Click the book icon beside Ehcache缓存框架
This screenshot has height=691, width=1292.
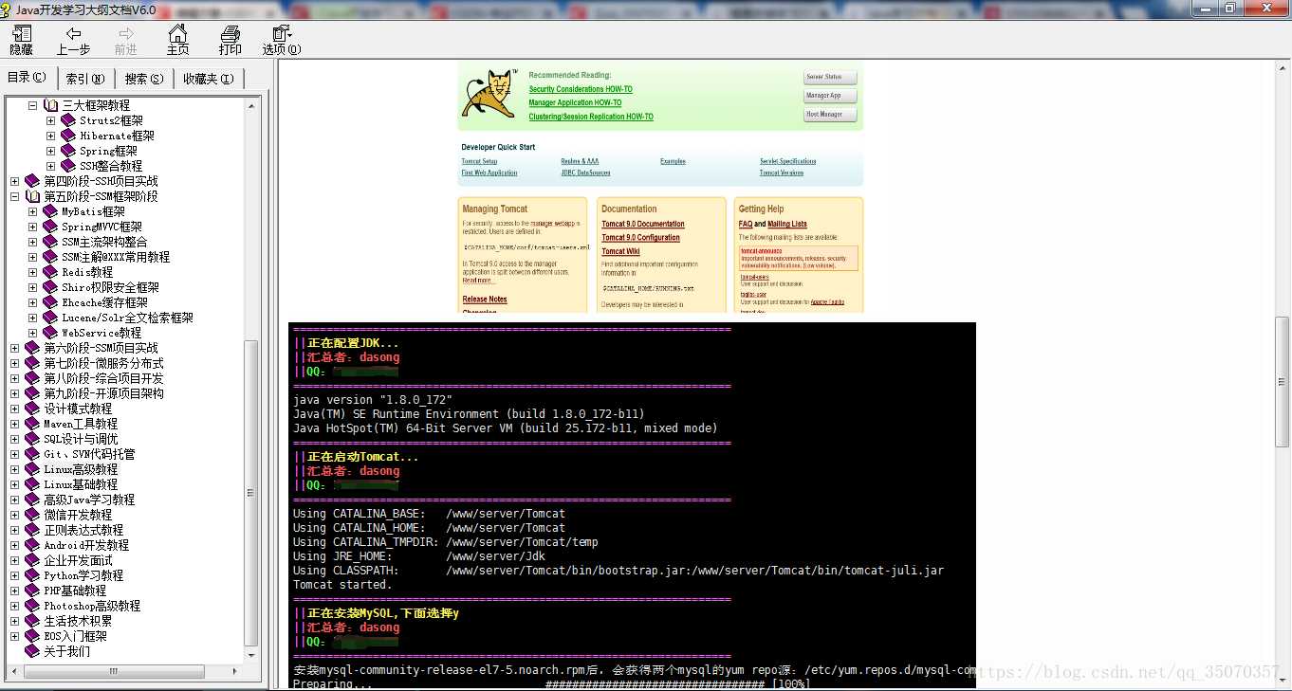click(50, 302)
